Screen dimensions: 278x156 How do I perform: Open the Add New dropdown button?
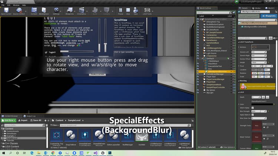click(9, 120)
